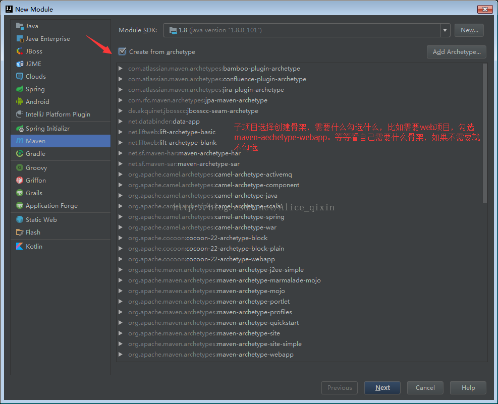Expand camel-archetype-spring node
Image resolution: width=498 pixels, height=404 pixels.
pos(121,217)
